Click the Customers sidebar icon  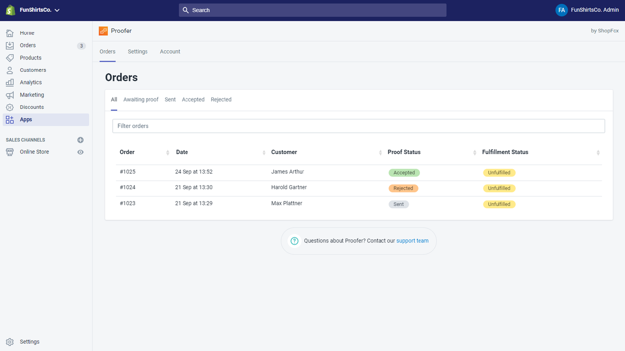click(10, 70)
